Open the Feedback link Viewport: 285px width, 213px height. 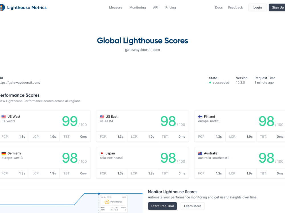point(235,7)
